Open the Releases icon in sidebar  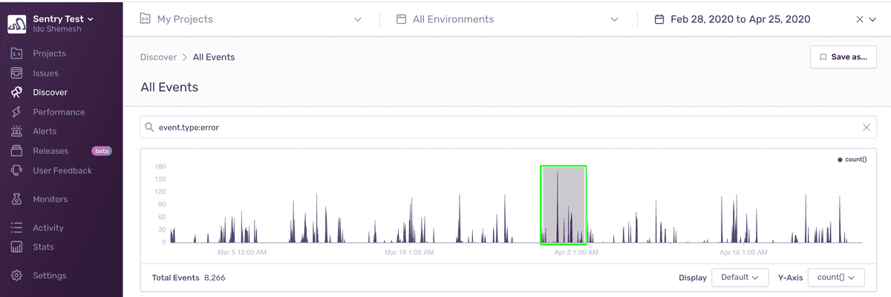coord(16,151)
